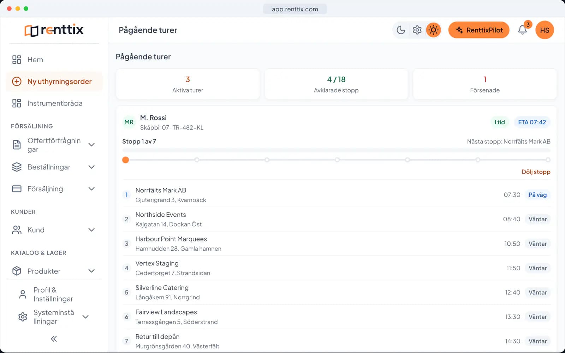
Task: Click the På väg status badge
Action: point(537,195)
